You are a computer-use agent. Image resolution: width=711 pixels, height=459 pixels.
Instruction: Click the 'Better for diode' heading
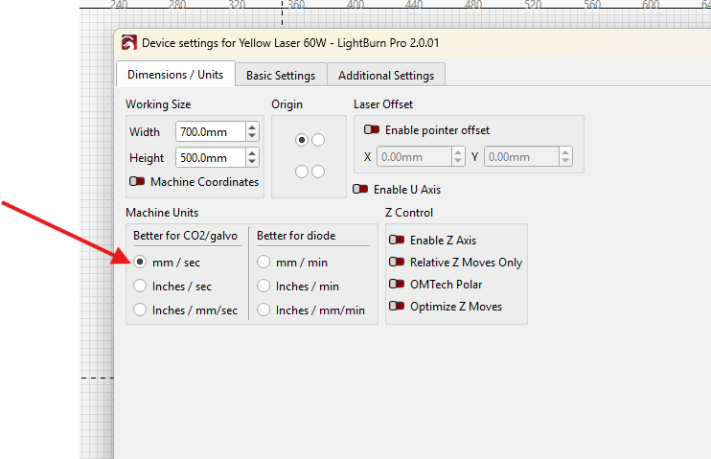pos(296,236)
